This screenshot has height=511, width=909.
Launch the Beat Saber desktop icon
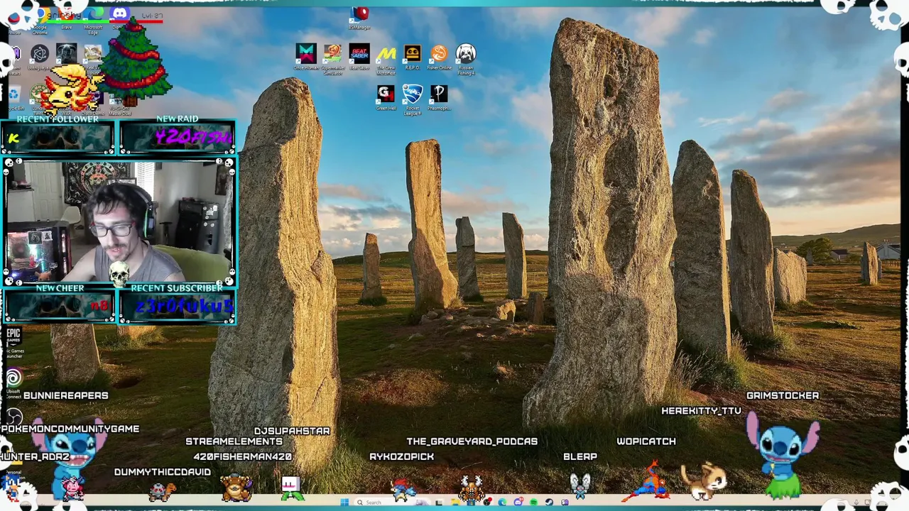pyautogui.click(x=359, y=55)
